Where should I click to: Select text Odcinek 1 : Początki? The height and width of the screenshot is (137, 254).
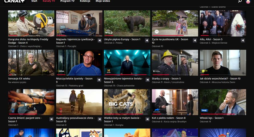coord(66,46)
